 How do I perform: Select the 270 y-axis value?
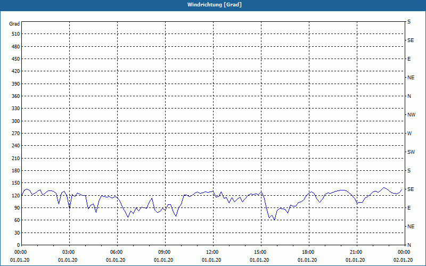pyautogui.click(x=16, y=134)
